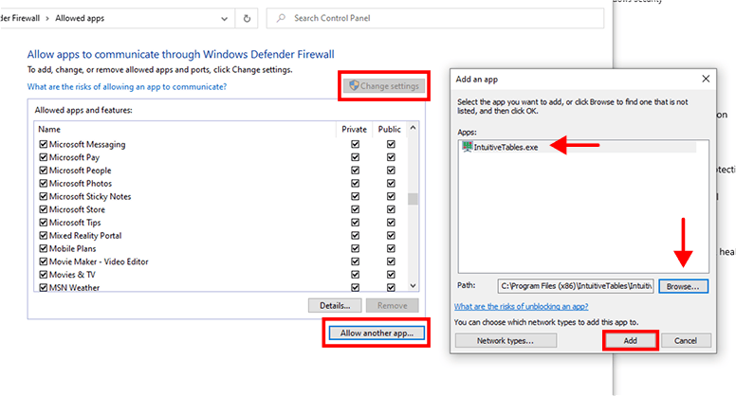Click Allow another app button
Image resolution: width=736 pixels, height=396 pixels.
377,333
